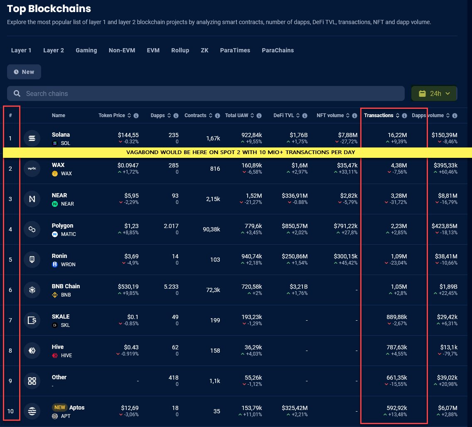Click WAX's 4,38M transactions value
Screen dimensions: 472x427
tap(399, 165)
